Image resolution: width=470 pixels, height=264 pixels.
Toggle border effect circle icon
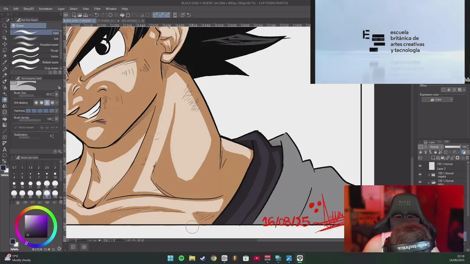444,90
